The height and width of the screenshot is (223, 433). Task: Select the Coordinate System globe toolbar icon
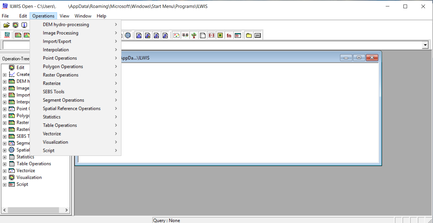(x=128, y=35)
